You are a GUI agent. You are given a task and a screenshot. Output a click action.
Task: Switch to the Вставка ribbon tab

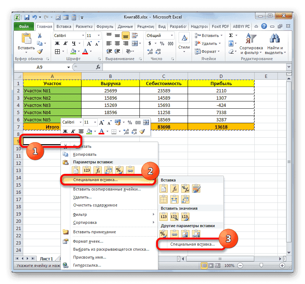[63, 26]
